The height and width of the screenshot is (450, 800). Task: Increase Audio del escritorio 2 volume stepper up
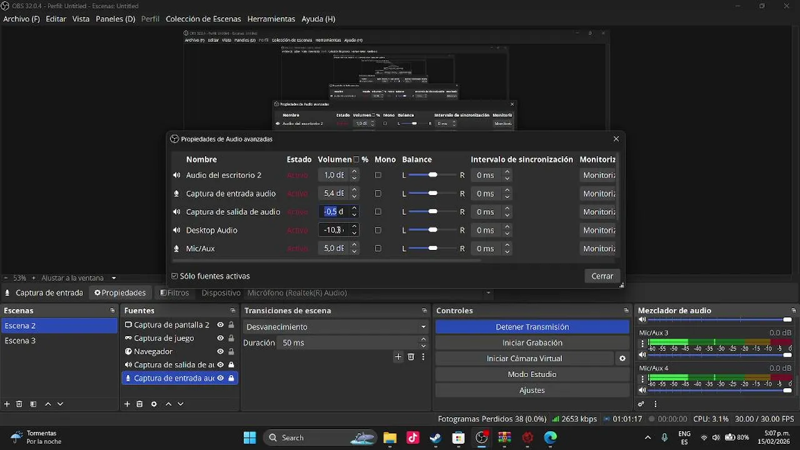[354, 172]
